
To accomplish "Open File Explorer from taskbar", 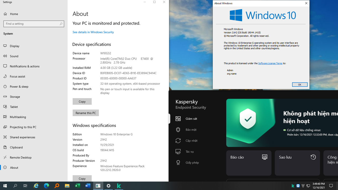I will [67, 186].
